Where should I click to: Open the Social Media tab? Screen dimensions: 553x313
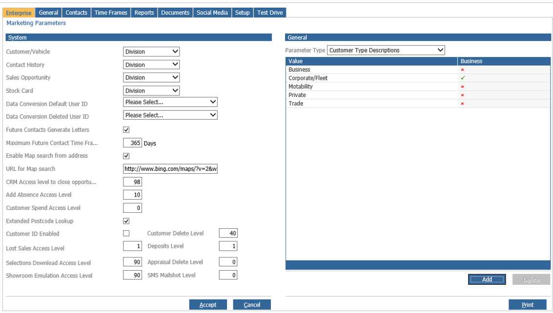pyautogui.click(x=212, y=13)
